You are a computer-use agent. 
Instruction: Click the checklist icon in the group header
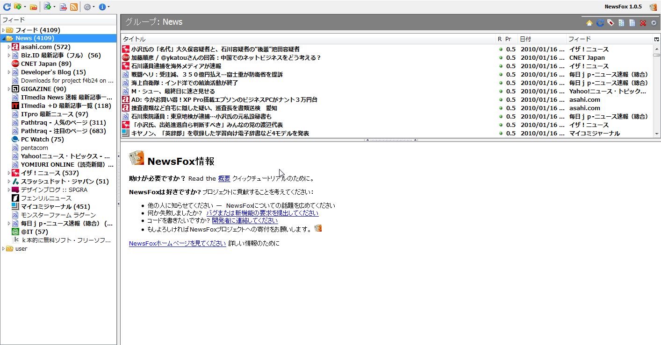pos(621,23)
